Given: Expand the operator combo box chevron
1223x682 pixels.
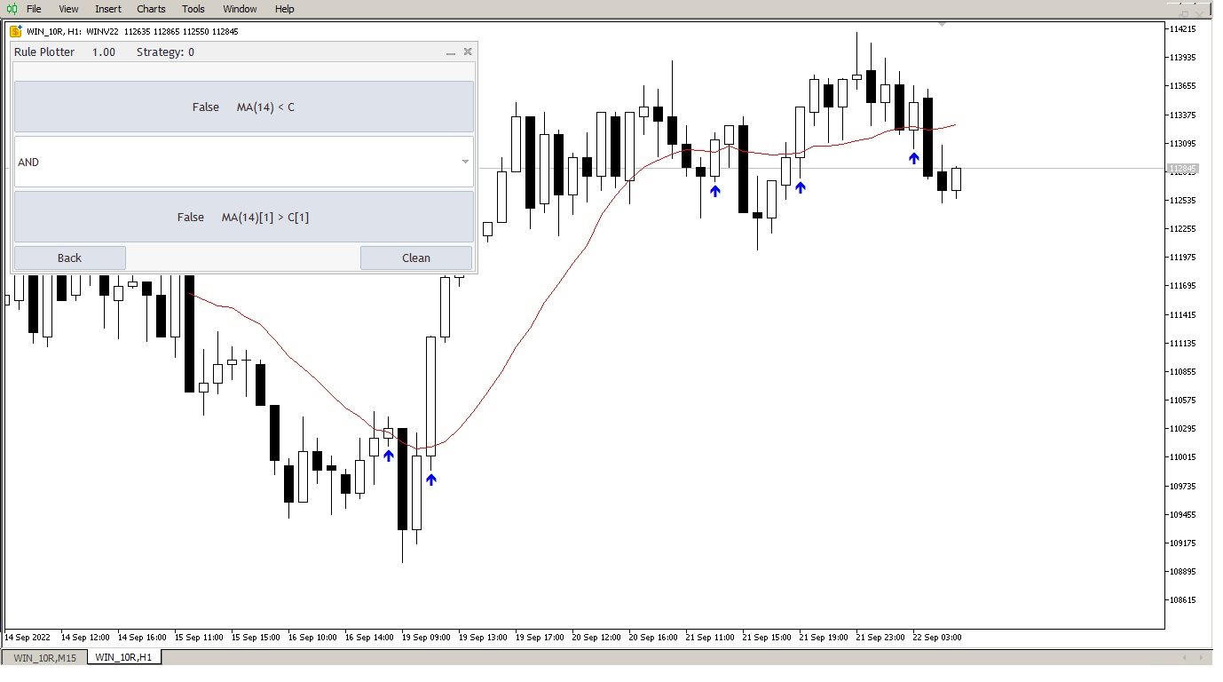Looking at the screenshot, I should 465,162.
